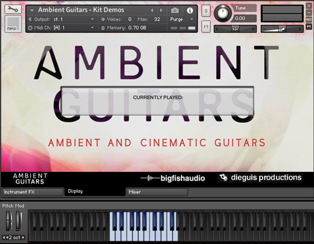Viewport: 314px width, 244px height.
Task: Close the instrument with the X button
Action: tap(309, 6)
